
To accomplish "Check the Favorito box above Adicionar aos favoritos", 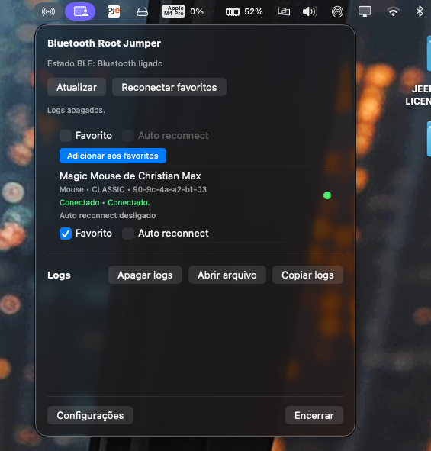I will pos(66,136).
